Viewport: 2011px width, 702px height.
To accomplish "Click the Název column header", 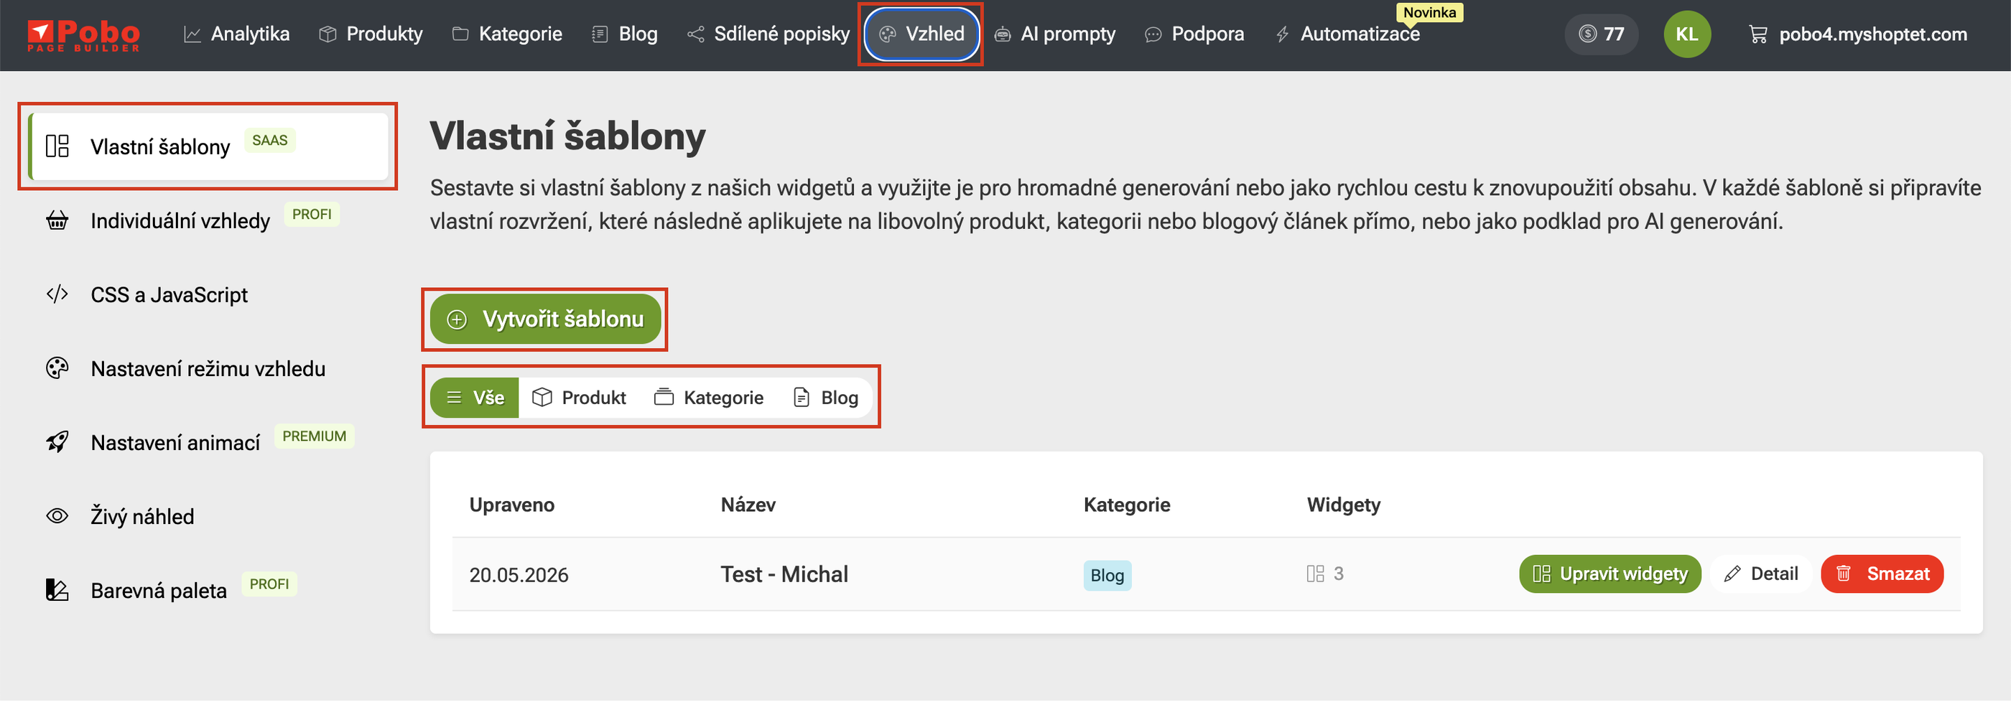I will tap(748, 505).
